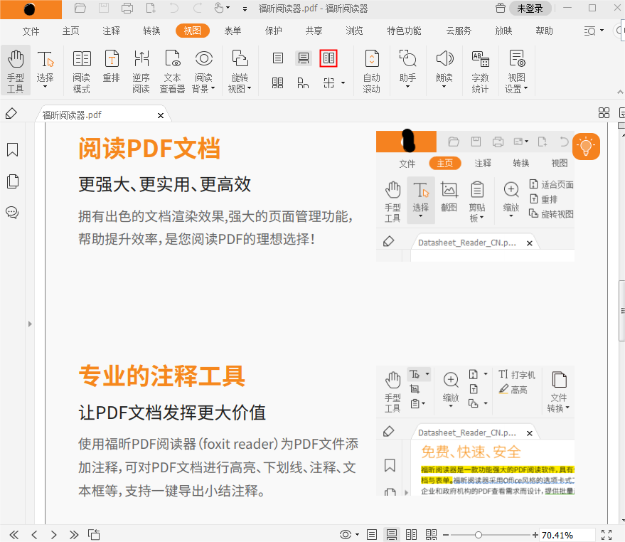Start Auto Scroll (自动滚动)
The image size is (625, 542).
(x=371, y=69)
